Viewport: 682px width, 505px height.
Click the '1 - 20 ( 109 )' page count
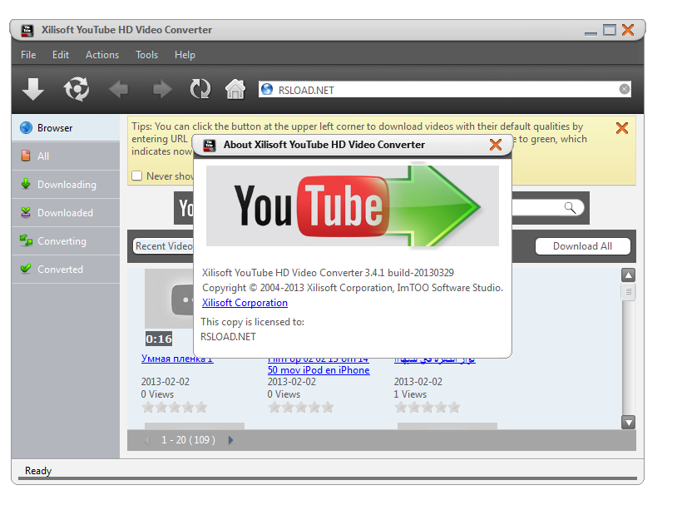coord(188,440)
